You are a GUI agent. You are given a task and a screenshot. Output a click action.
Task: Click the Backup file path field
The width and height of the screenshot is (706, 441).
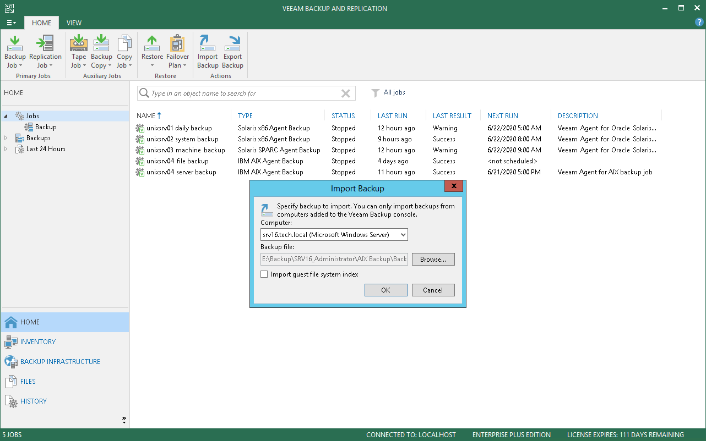tap(334, 259)
